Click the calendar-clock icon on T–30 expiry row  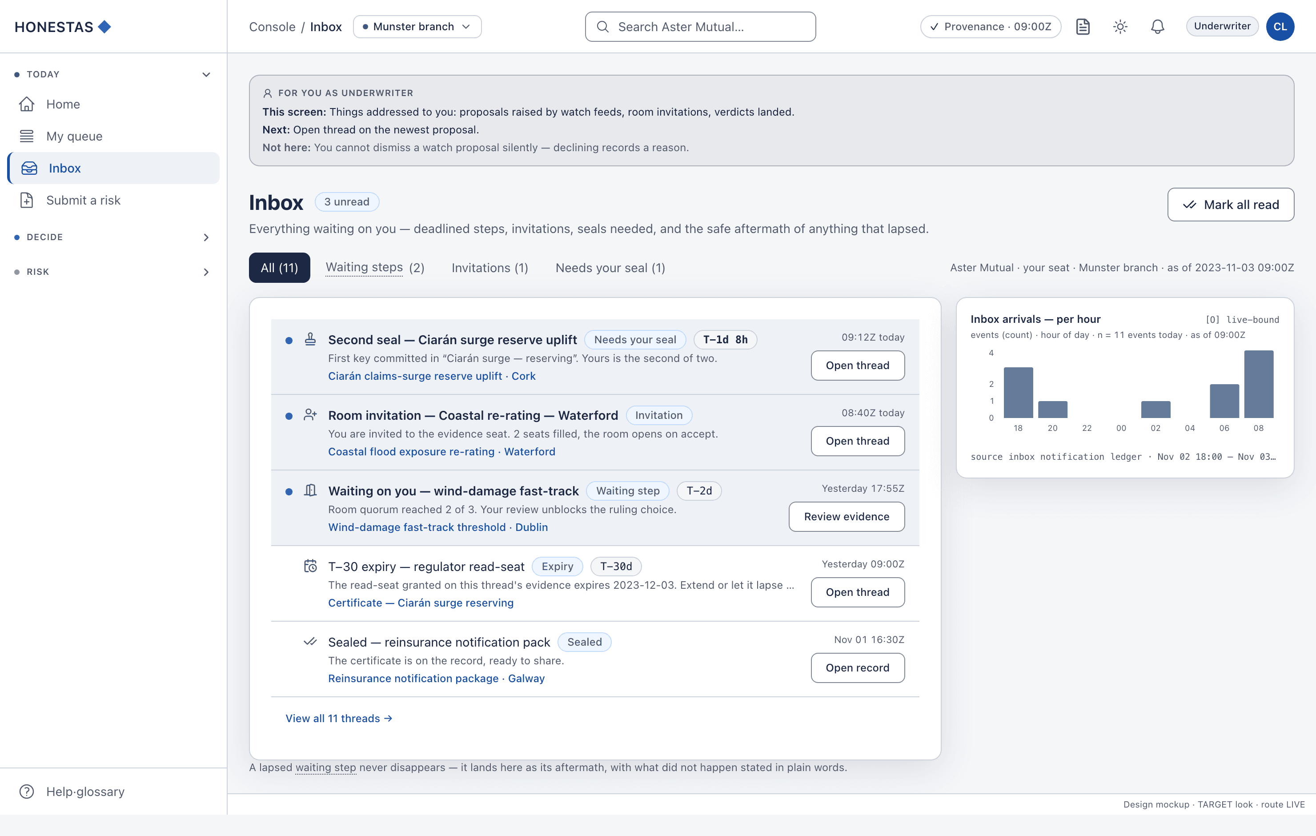[310, 566]
